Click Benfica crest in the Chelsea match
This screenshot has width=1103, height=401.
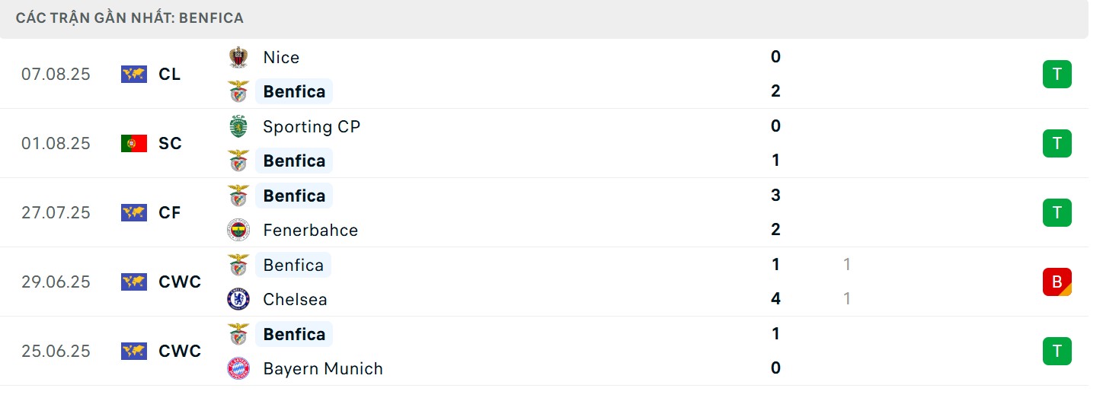coord(238,265)
